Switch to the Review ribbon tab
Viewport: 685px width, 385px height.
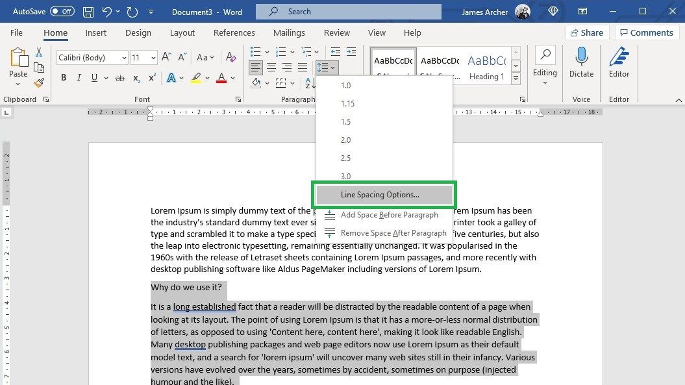click(x=336, y=32)
